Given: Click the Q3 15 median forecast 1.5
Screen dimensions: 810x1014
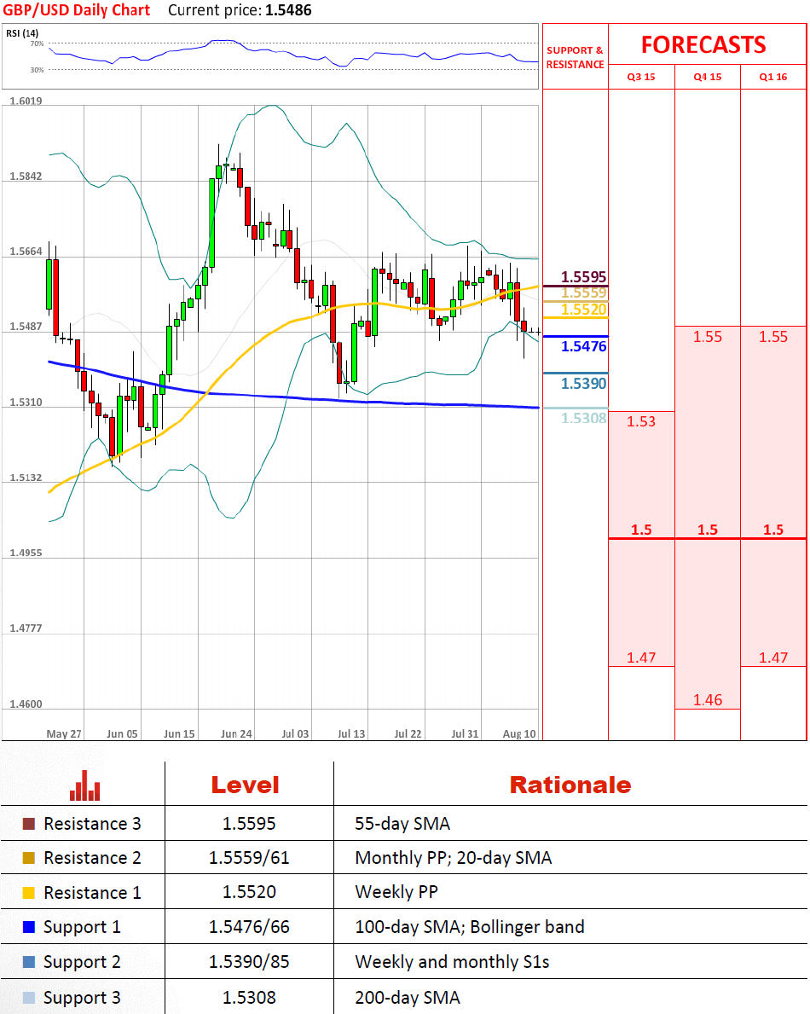Looking at the screenshot, I should [x=641, y=530].
